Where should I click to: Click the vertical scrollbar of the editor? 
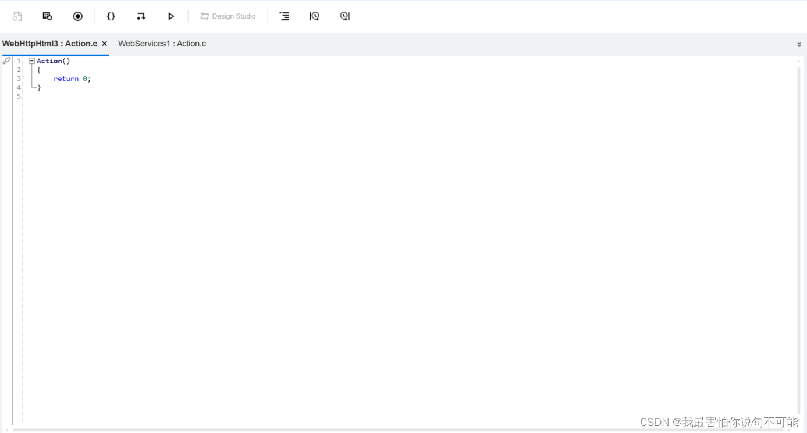pyautogui.click(x=799, y=239)
